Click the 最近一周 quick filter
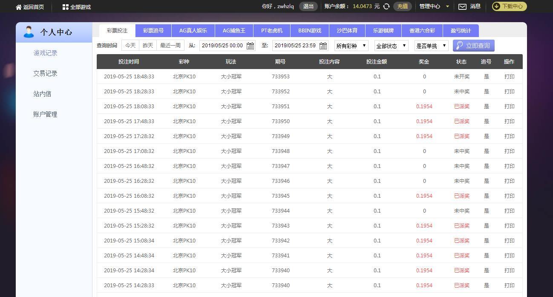The image size is (553, 297). pyautogui.click(x=170, y=45)
